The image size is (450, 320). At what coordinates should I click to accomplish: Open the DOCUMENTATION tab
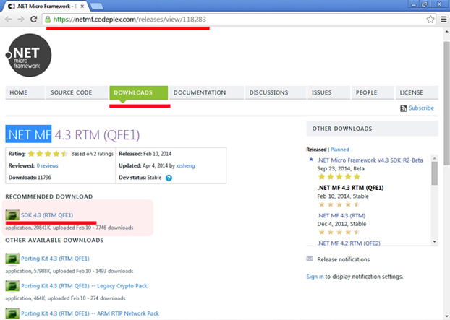206,92
